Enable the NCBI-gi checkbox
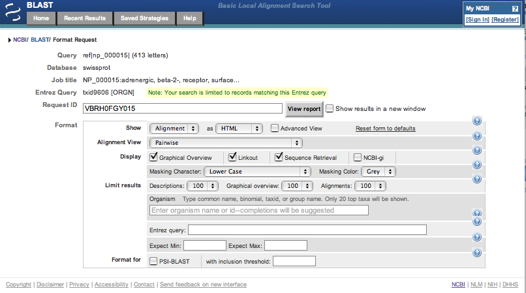 coord(358,157)
